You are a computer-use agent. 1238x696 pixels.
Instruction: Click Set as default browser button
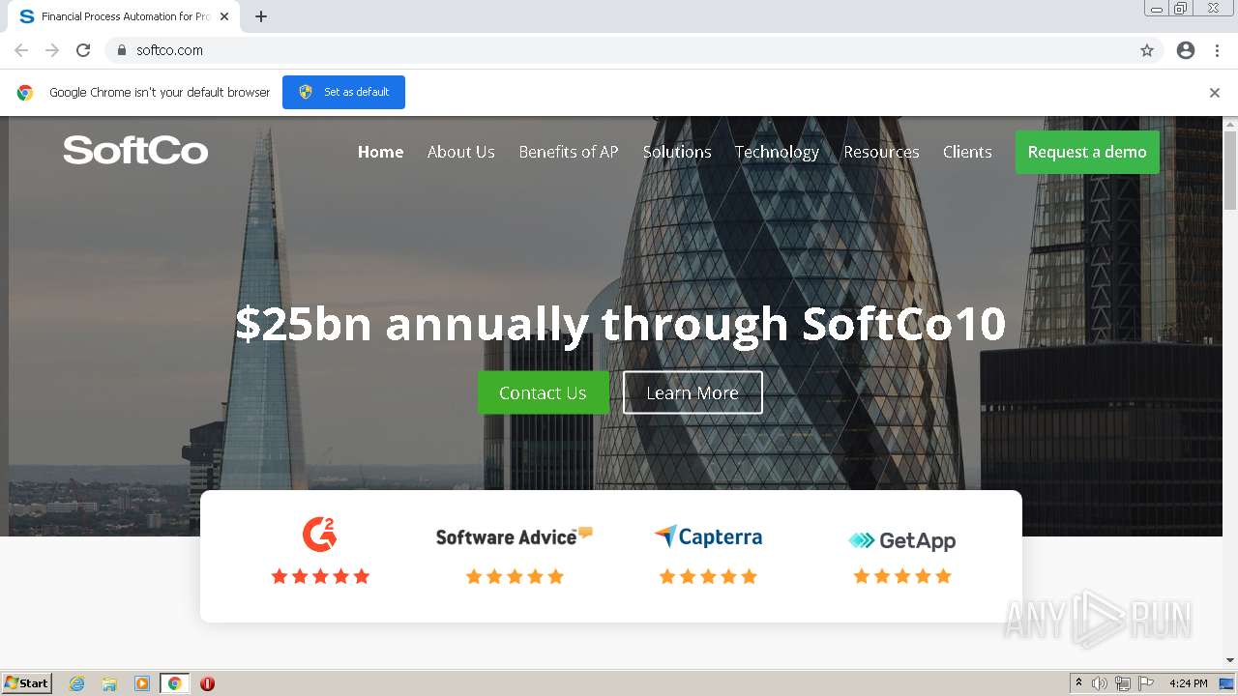343,92
